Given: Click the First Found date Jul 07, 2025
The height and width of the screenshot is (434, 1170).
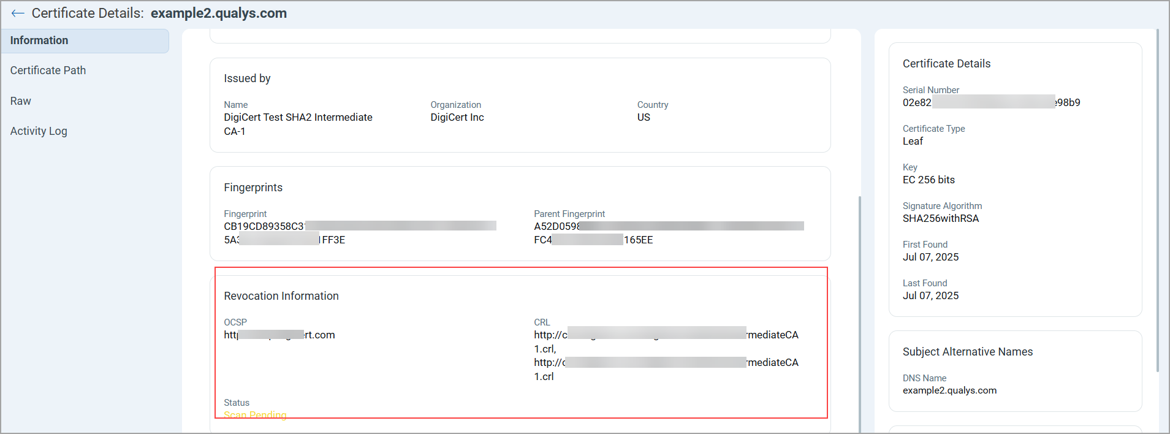Looking at the screenshot, I should tap(930, 257).
